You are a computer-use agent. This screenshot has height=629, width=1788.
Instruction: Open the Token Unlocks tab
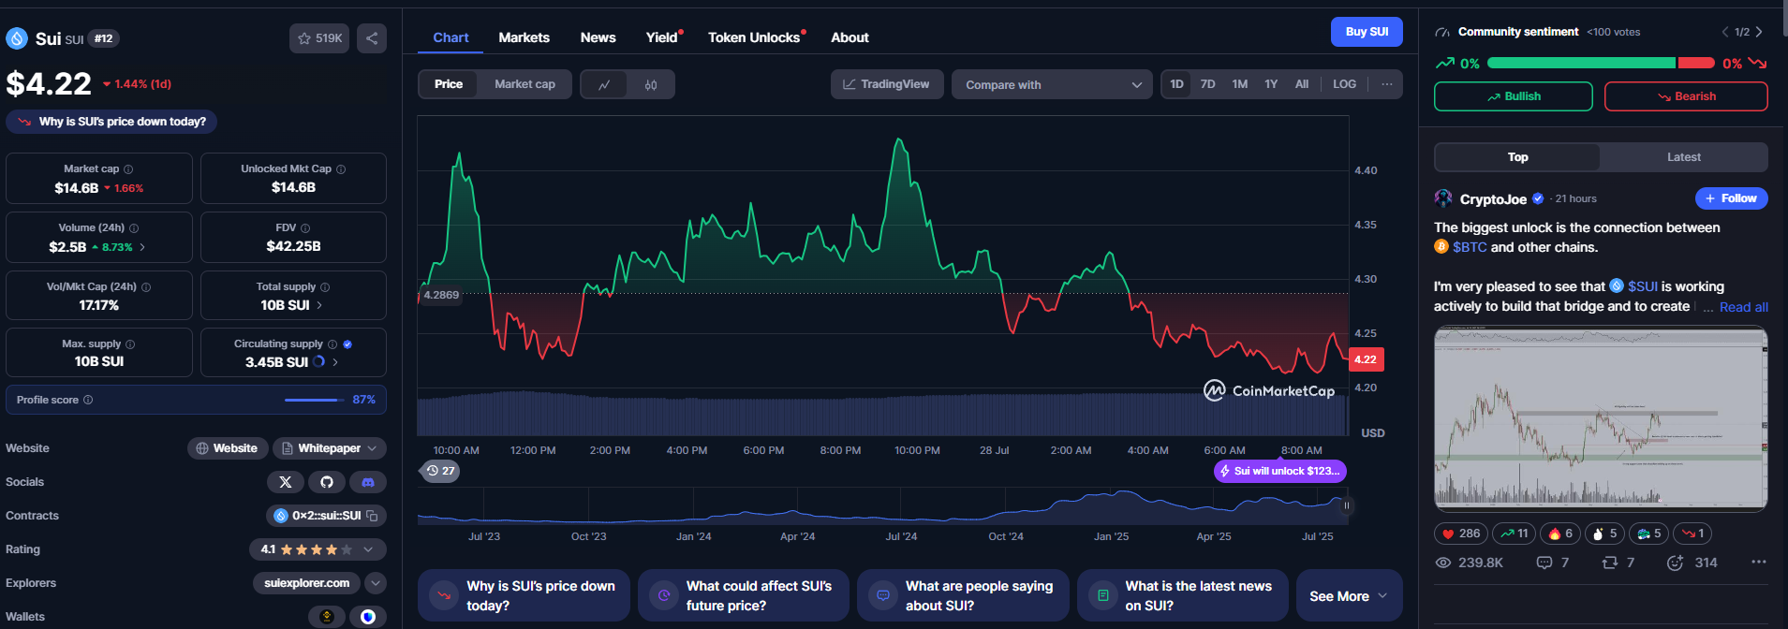click(755, 37)
